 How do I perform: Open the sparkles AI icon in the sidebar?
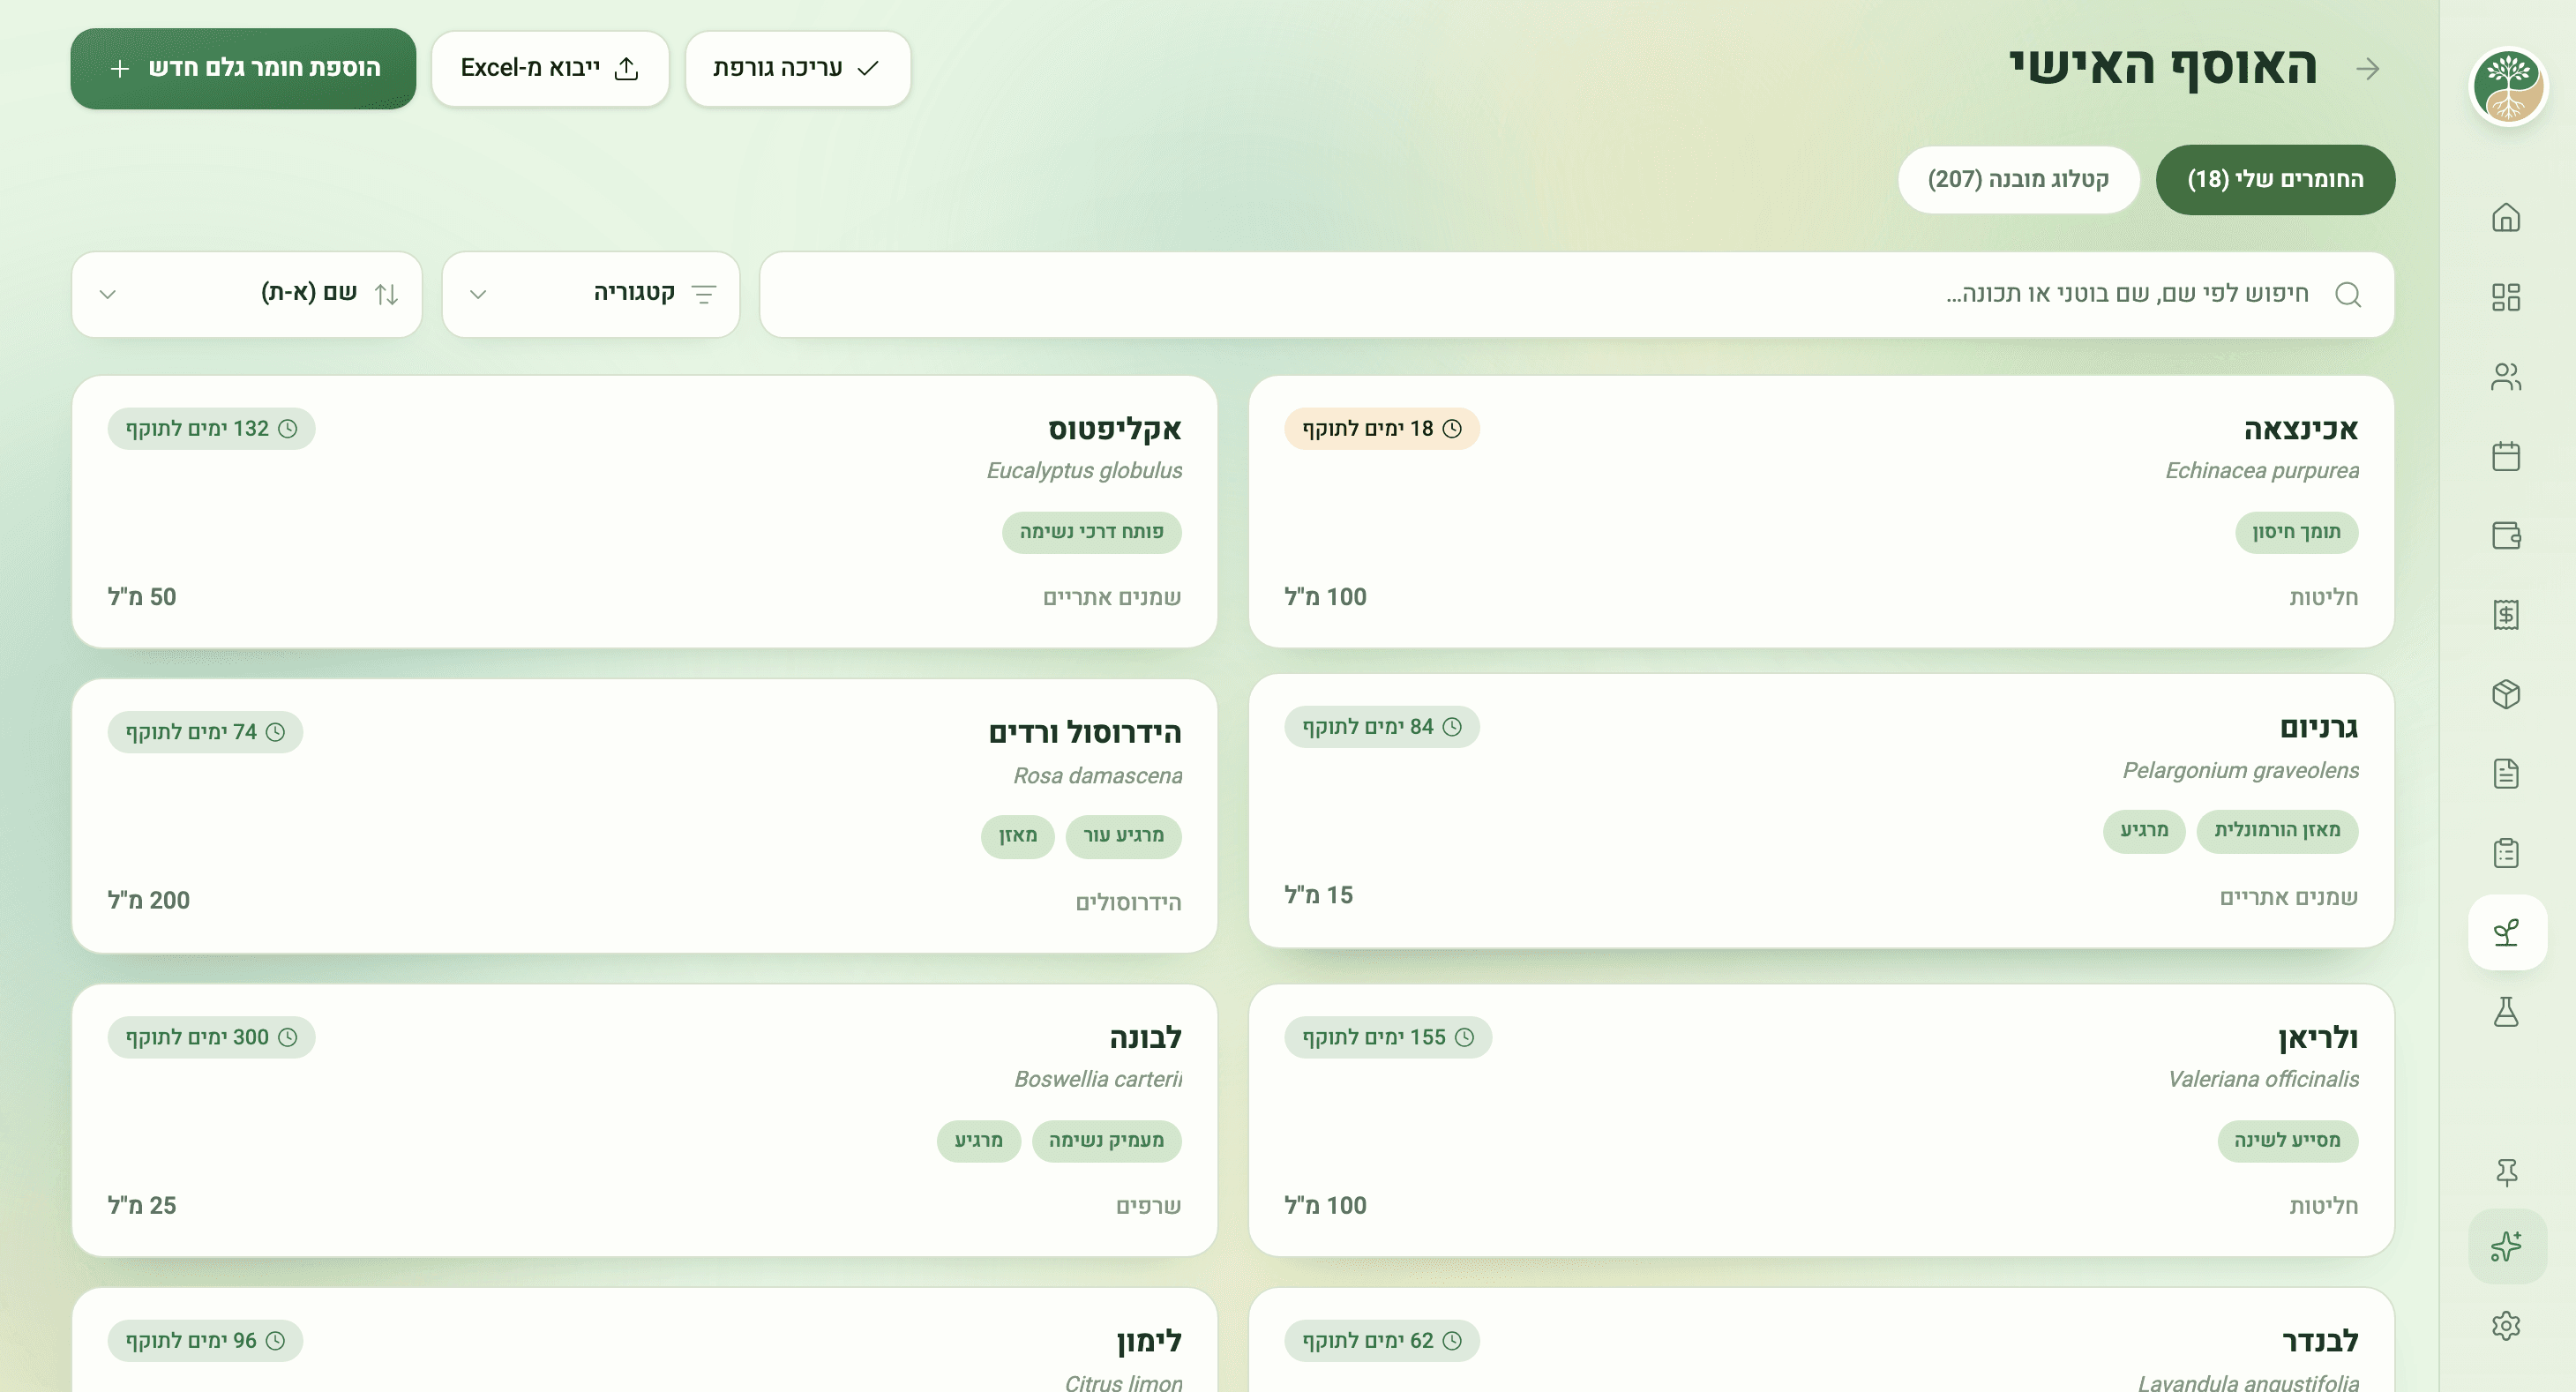[x=2507, y=1246]
